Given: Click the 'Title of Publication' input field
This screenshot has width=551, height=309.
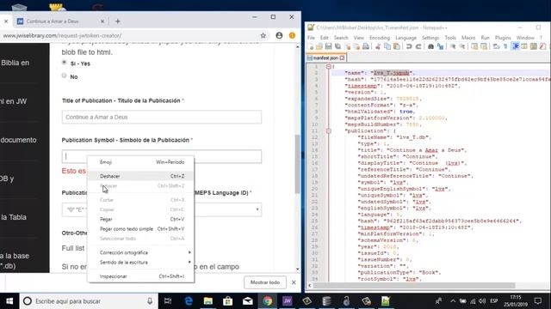Looking at the screenshot, I should (x=162, y=117).
